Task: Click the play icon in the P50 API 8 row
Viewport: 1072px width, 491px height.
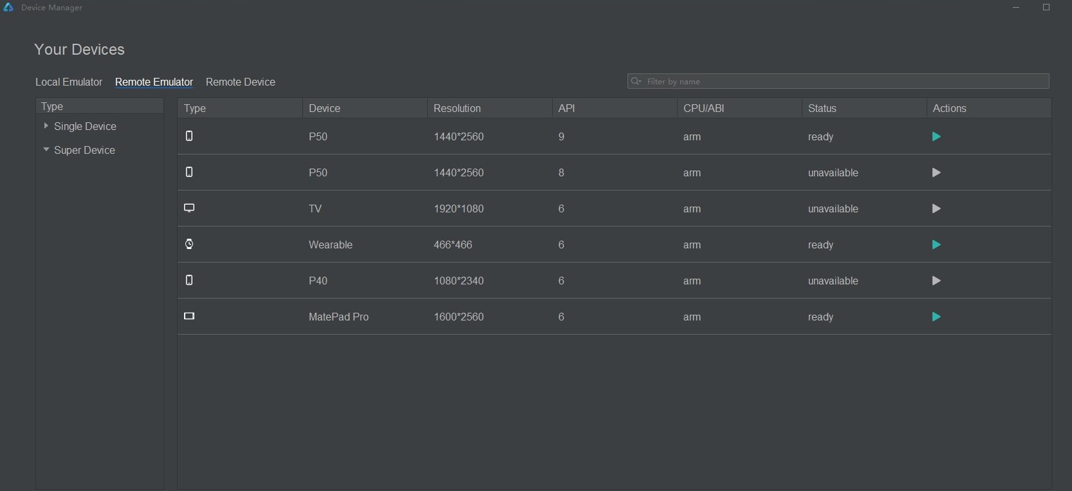Action: point(936,172)
